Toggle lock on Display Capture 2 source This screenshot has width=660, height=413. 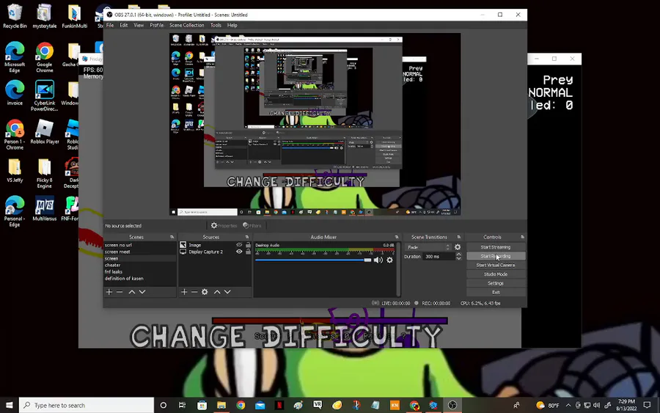[248, 252]
